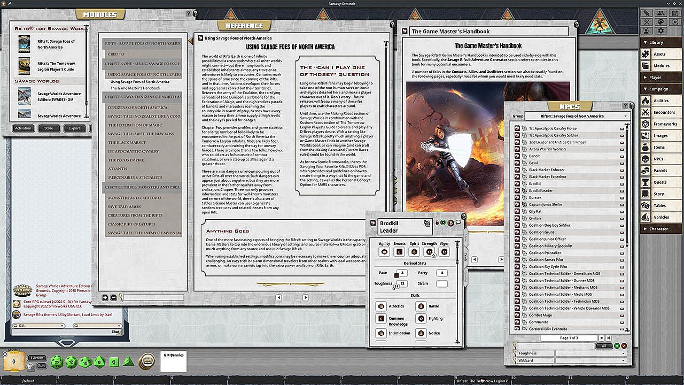Open the NPC Group dropdown
684x385 pixels.
[625, 116]
